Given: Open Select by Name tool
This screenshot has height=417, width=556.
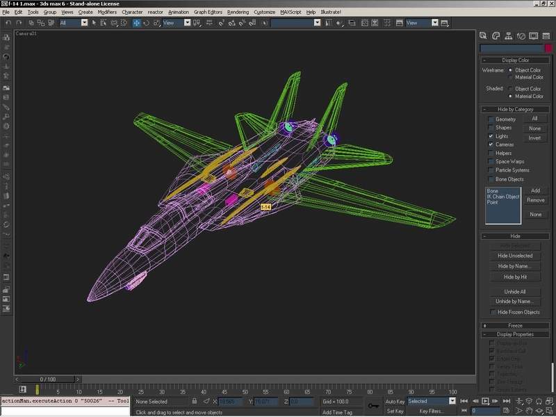Looking at the screenshot, I should pyautogui.click(x=104, y=23).
